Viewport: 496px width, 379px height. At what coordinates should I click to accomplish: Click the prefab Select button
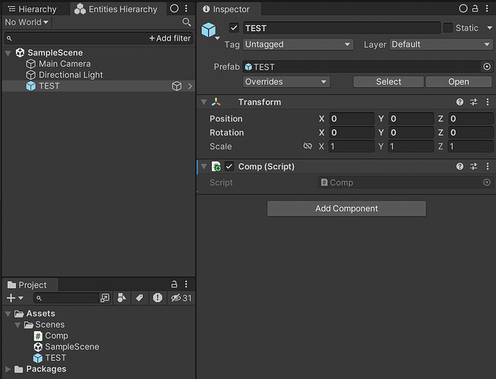(388, 82)
